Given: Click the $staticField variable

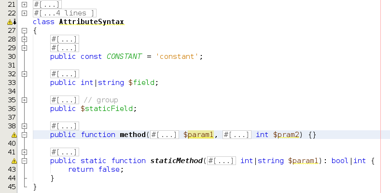Looking at the screenshot, I should (107, 109).
